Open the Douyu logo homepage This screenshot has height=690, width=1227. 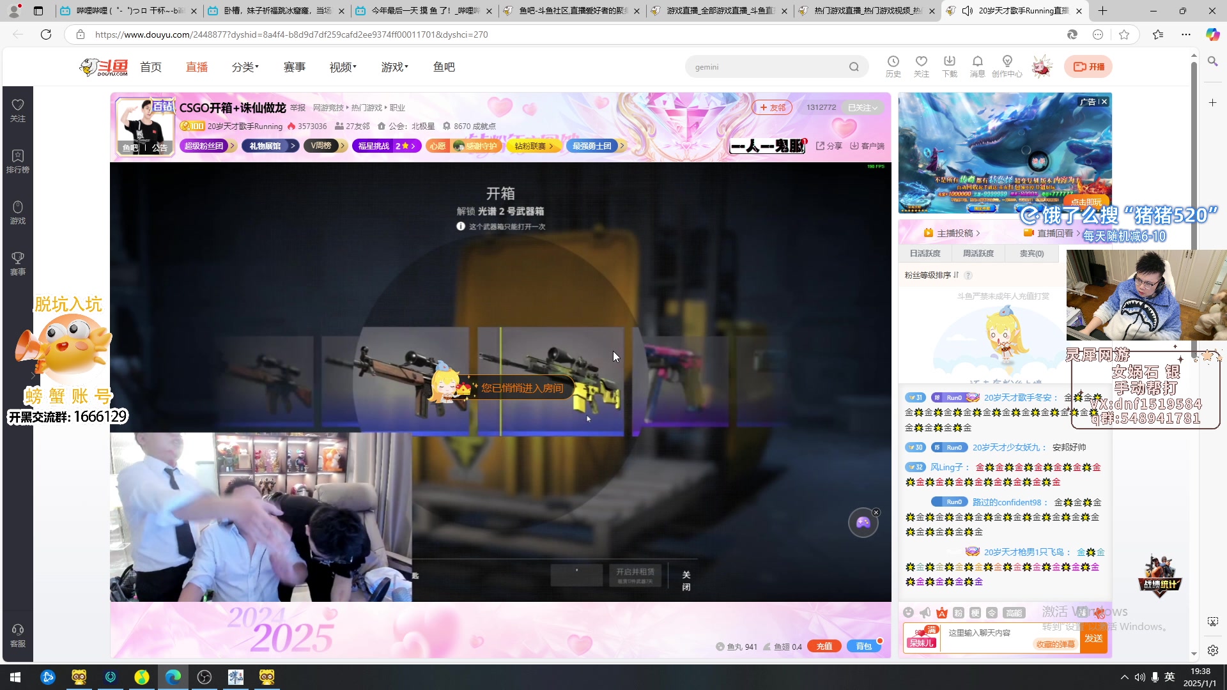(104, 66)
